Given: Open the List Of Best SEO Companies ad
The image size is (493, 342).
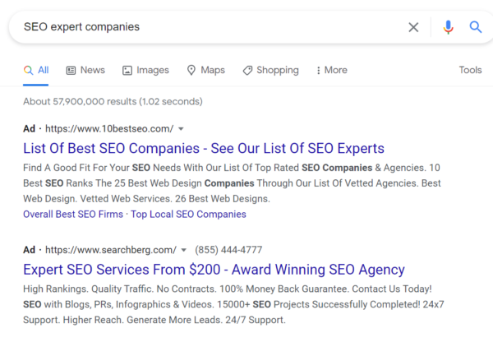Looking at the screenshot, I should [203, 149].
